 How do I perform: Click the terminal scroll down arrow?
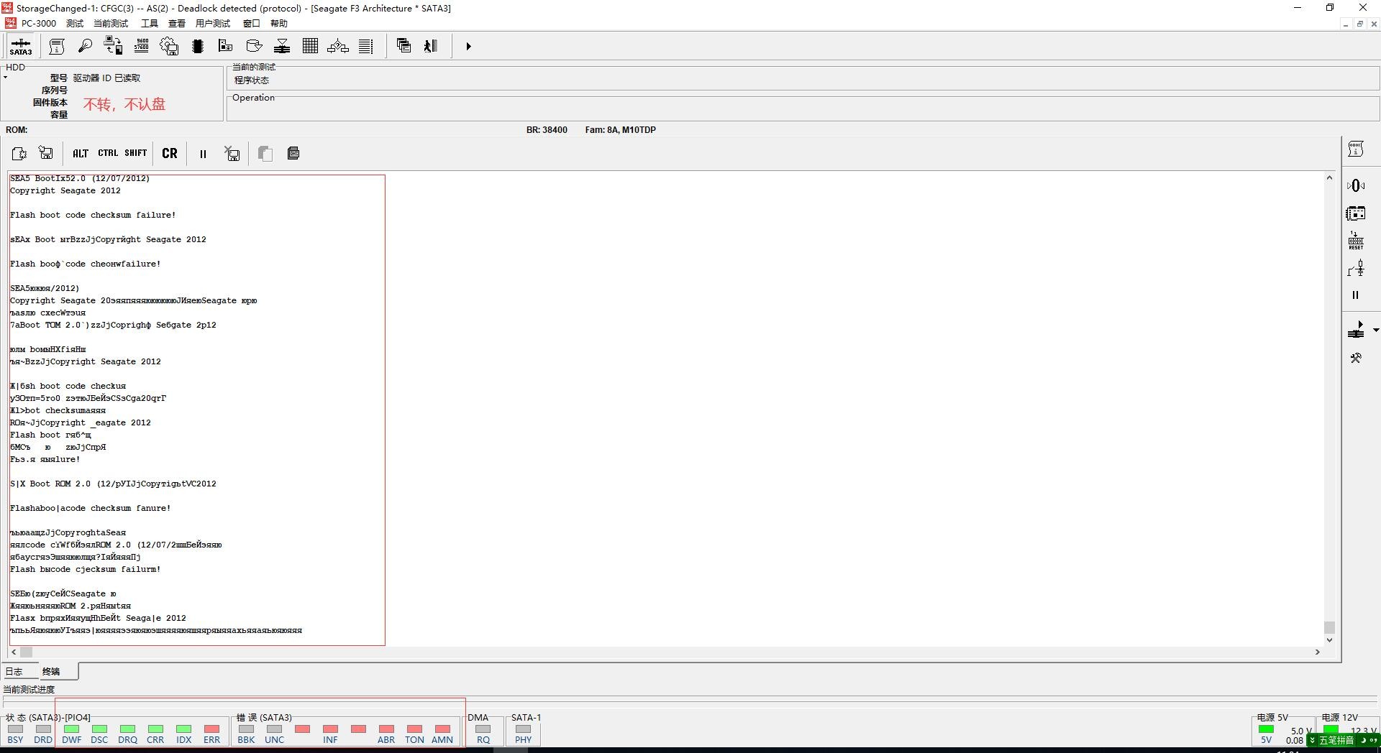1329,640
